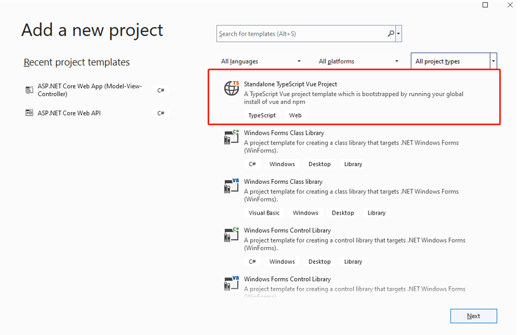The height and width of the screenshot is (335, 523).
Task: Click the C# Windows Forms Control Library icon
Action: click(x=231, y=235)
